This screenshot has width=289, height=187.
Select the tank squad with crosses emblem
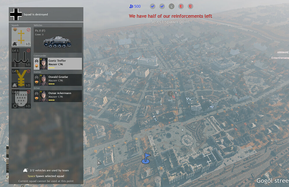(x=21, y=37)
